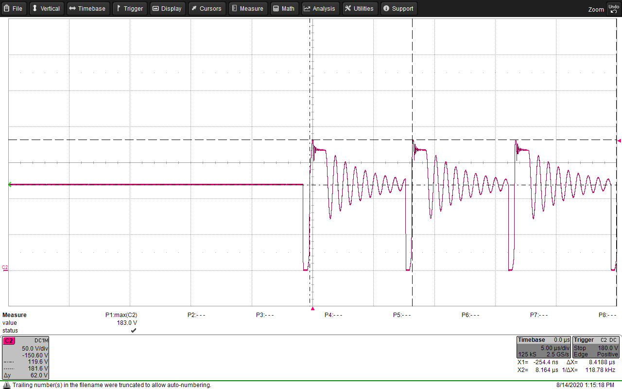Click the green offset arrow on left edge

(10, 185)
